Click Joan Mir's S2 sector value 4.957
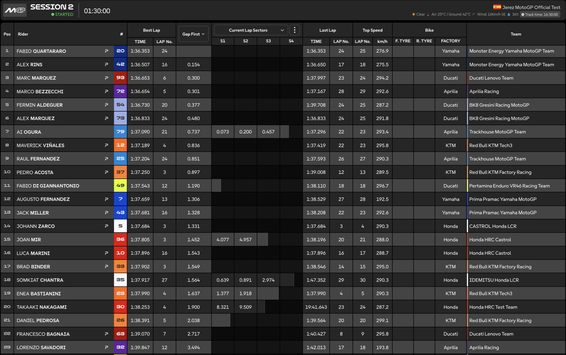This screenshot has width=566, height=355. [x=246, y=240]
